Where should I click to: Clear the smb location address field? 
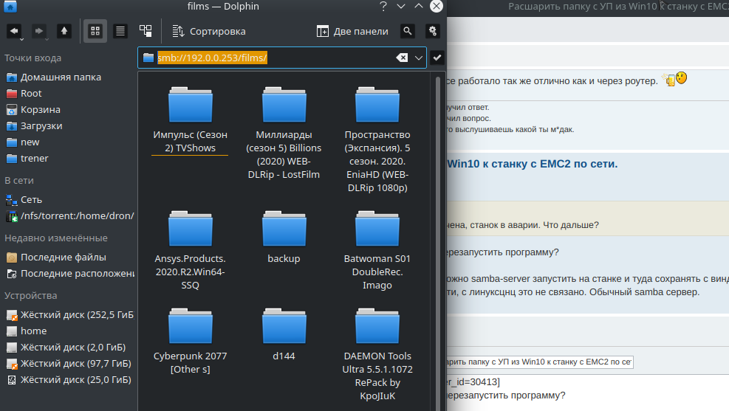[402, 58]
